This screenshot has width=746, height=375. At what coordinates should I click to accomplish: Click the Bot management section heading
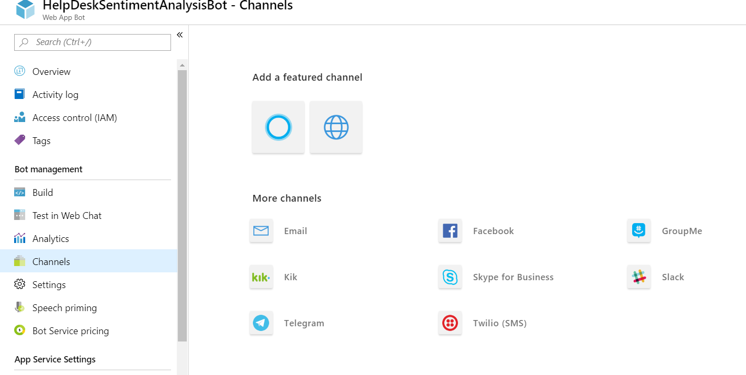[48, 169]
